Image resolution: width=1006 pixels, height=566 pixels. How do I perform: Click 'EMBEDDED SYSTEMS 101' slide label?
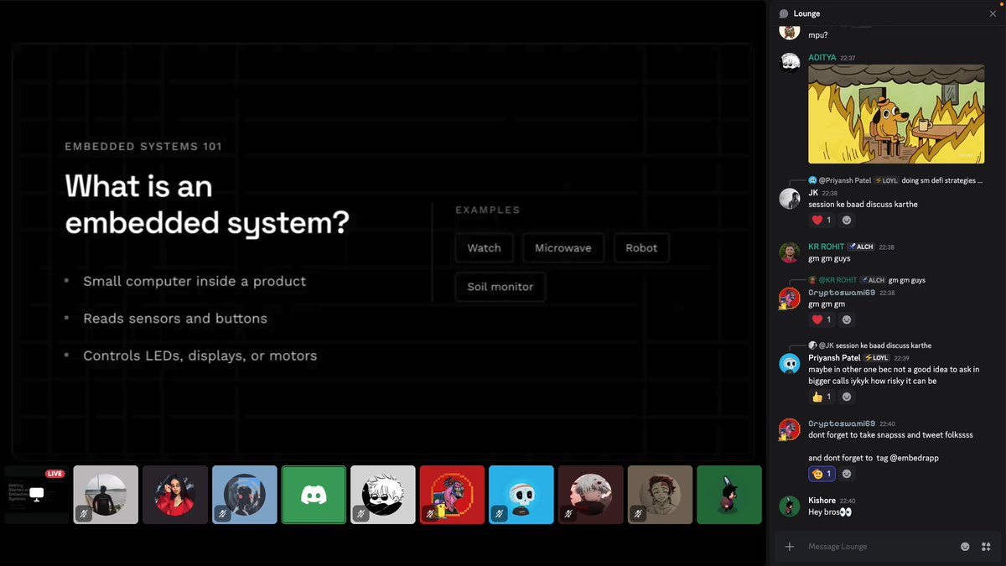point(143,147)
